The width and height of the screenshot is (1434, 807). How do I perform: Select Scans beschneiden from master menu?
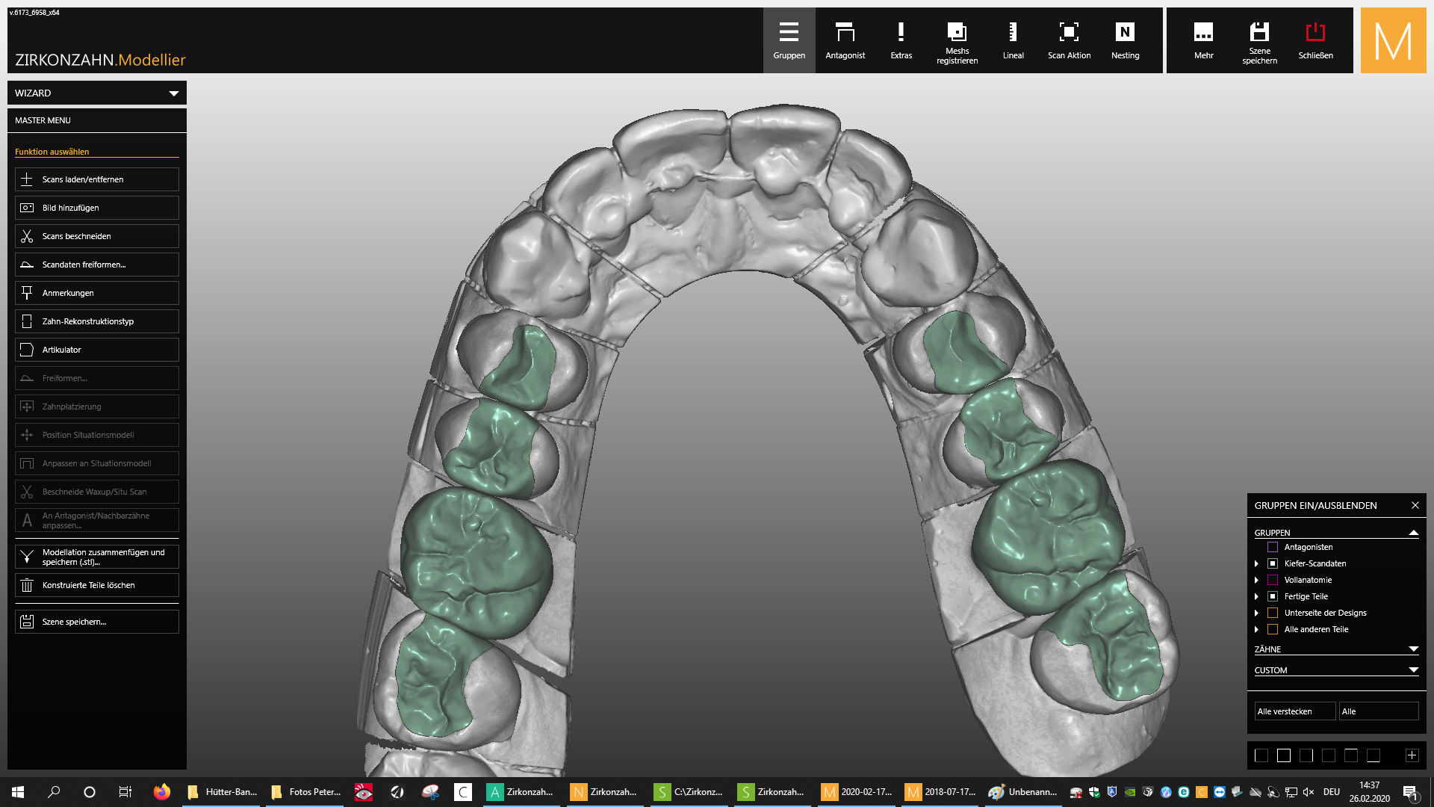(x=97, y=236)
